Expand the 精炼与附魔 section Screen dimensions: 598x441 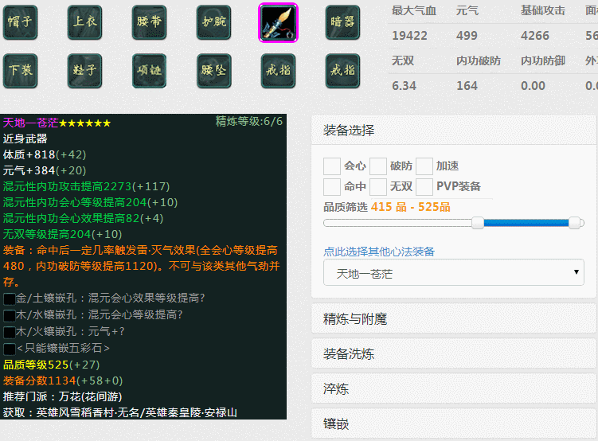(x=453, y=318)
